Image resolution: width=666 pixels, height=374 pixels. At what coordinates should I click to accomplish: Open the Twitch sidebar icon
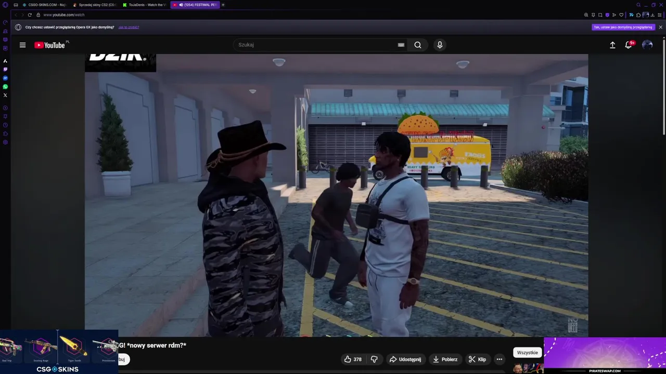pos(5,69)
